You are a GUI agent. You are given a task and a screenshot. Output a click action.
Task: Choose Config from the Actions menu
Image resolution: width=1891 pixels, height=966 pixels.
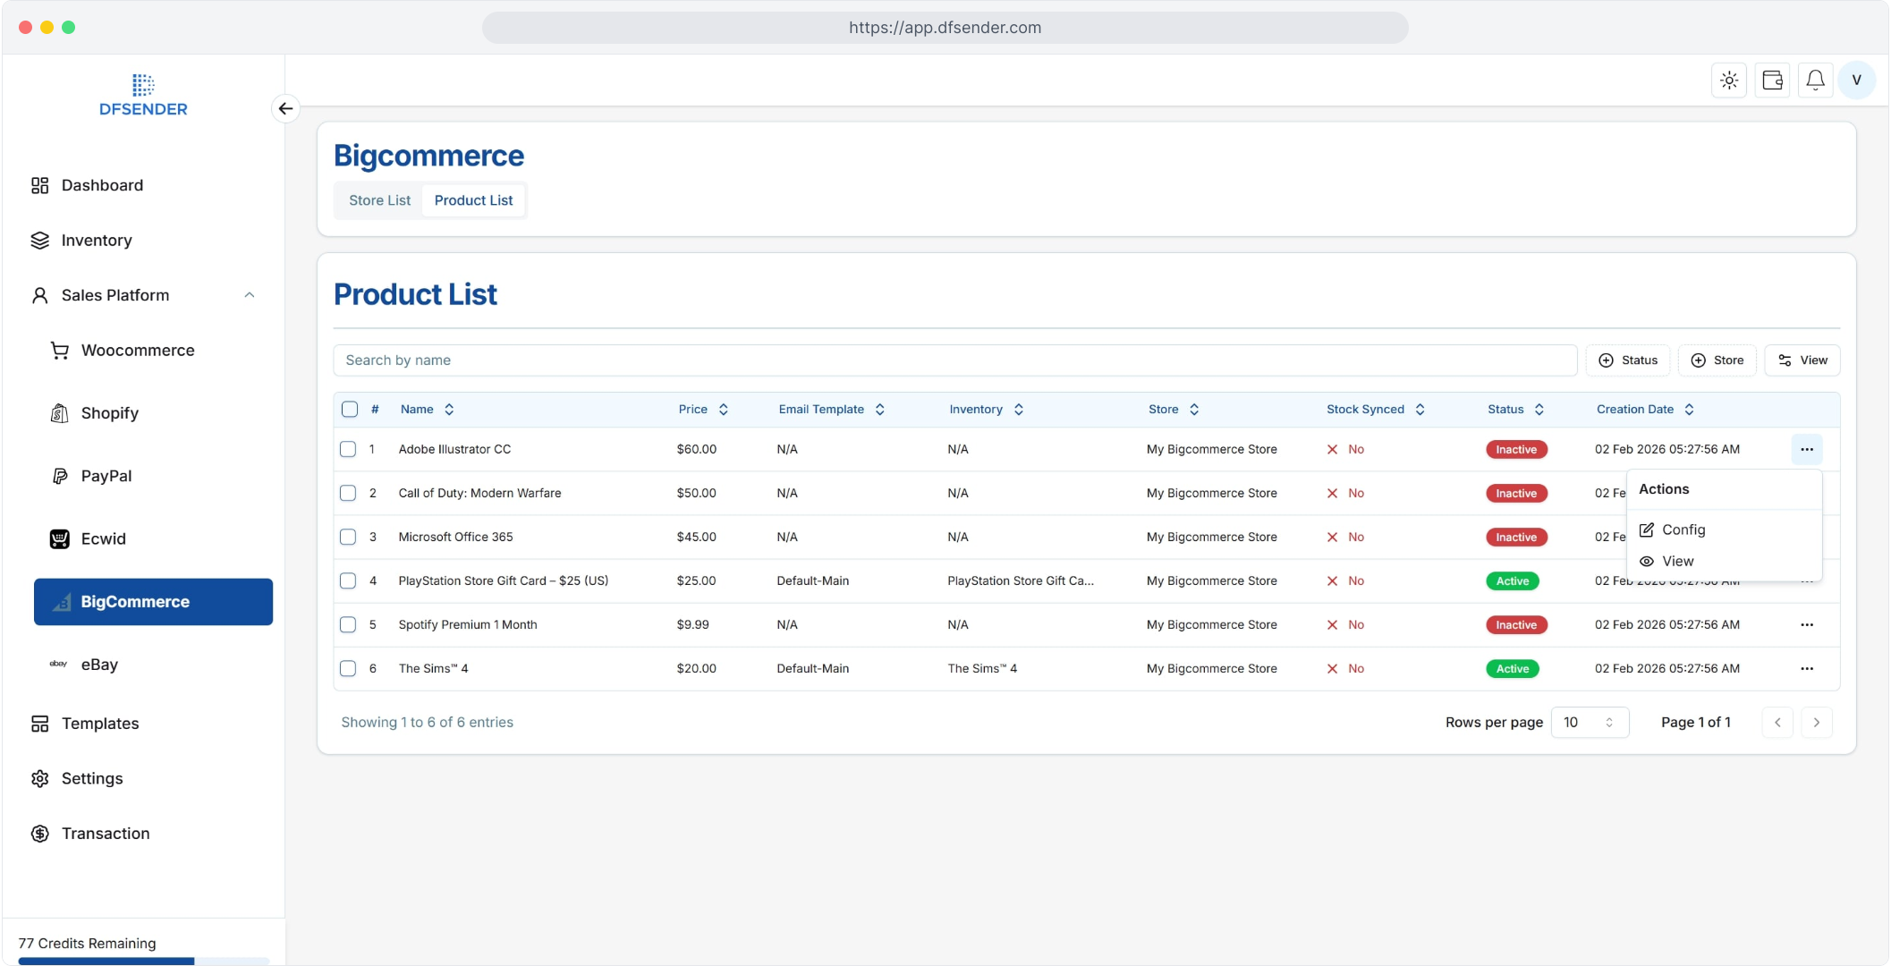(x=1683, y=530)
